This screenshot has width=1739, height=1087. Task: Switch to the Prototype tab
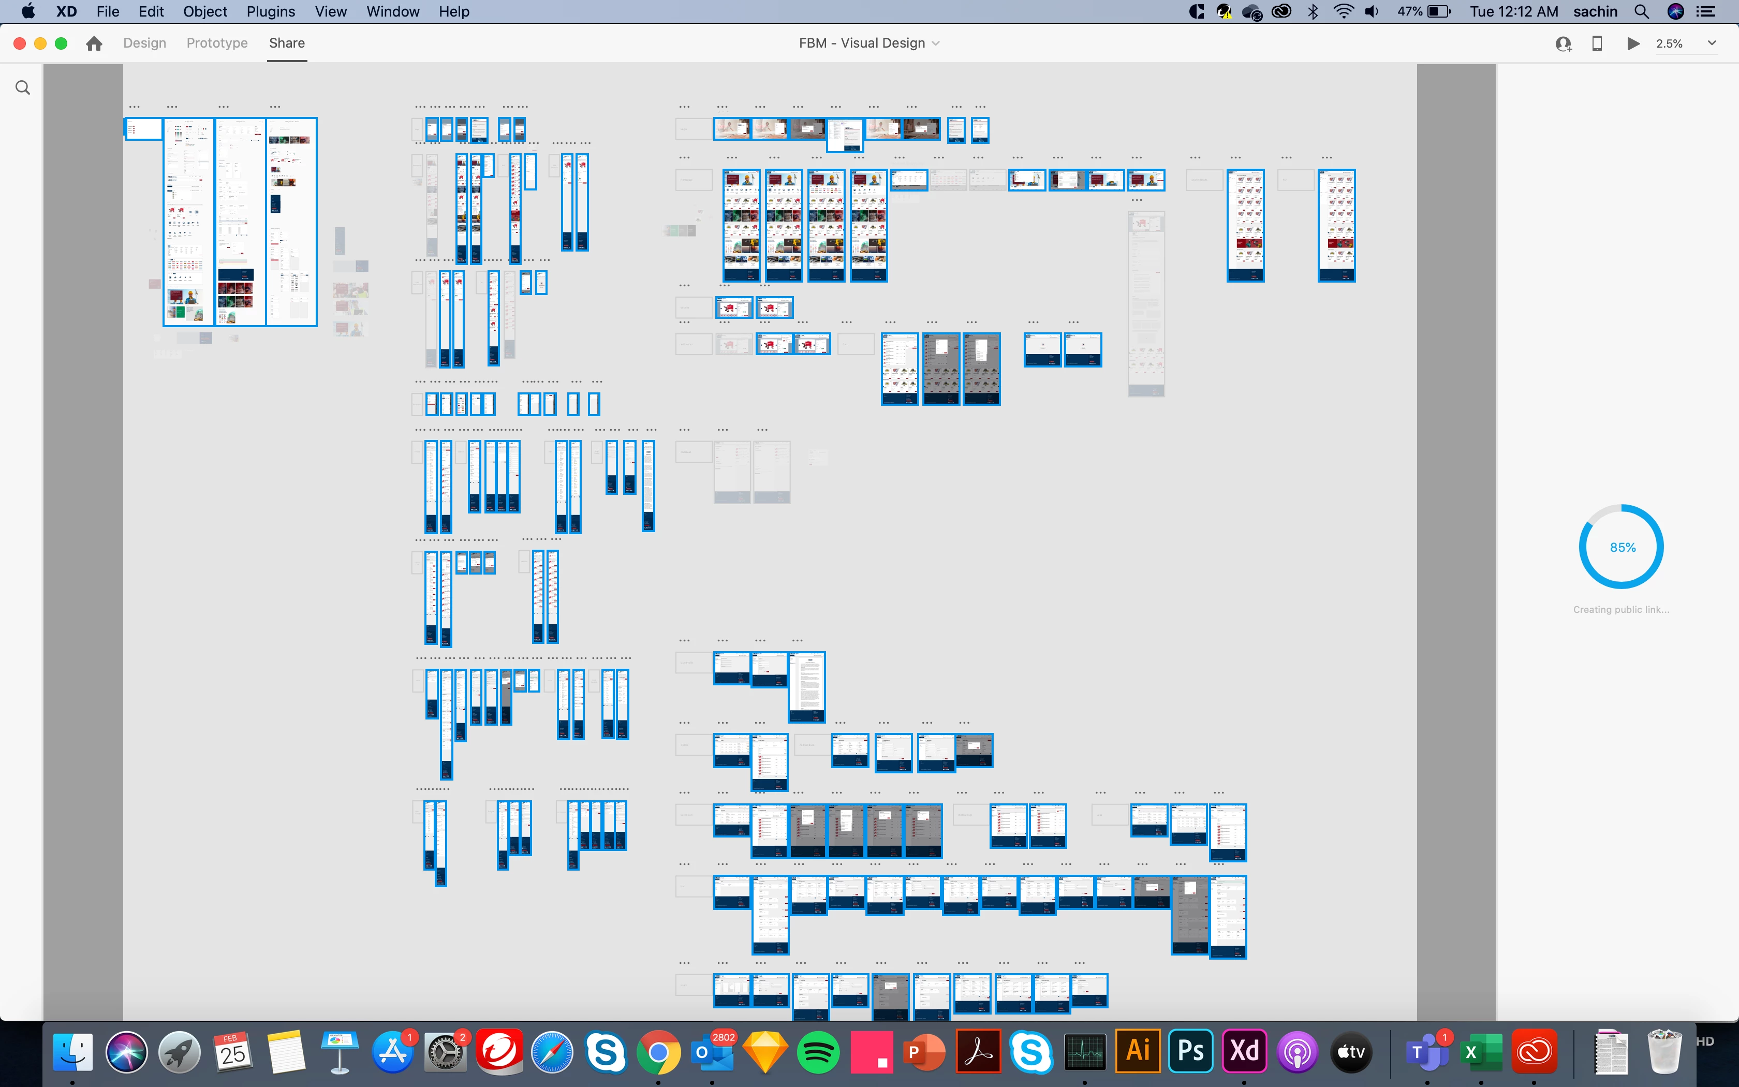click(217, 43)
